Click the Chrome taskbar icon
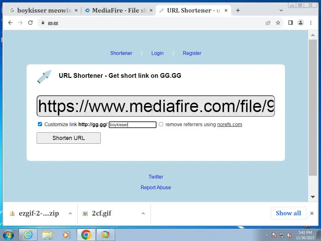 pyautogui.click(x=86, y=235)
